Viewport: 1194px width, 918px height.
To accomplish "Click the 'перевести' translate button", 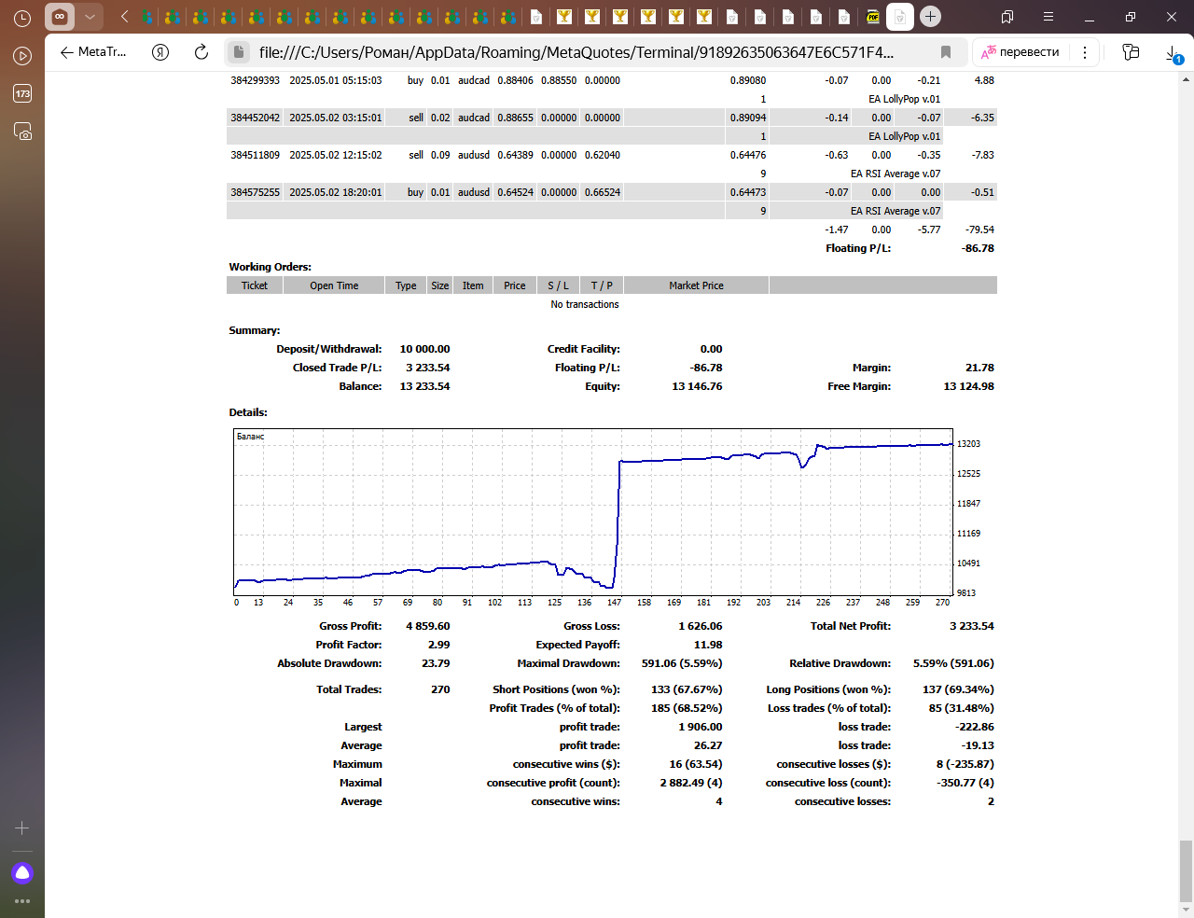I will [x=1020, y=52].
